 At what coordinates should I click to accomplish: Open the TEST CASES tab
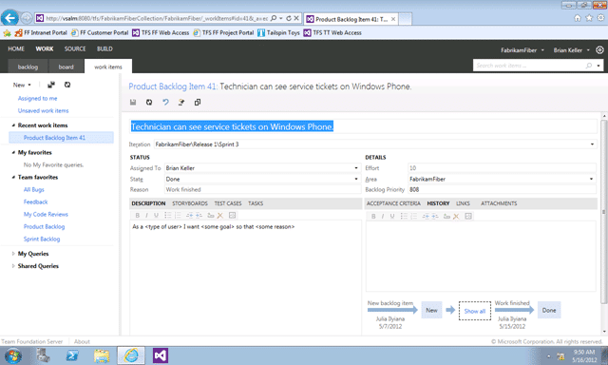(228, 203)
